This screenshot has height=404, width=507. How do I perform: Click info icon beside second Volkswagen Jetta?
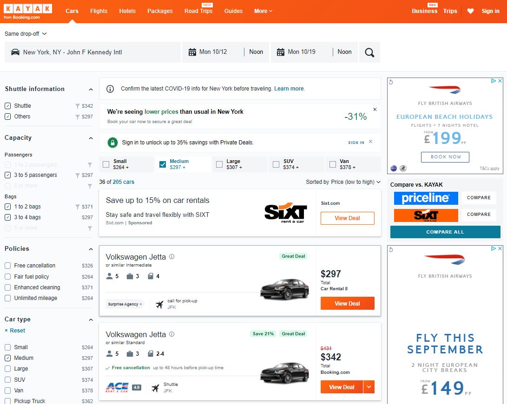[x=171, y=334]
